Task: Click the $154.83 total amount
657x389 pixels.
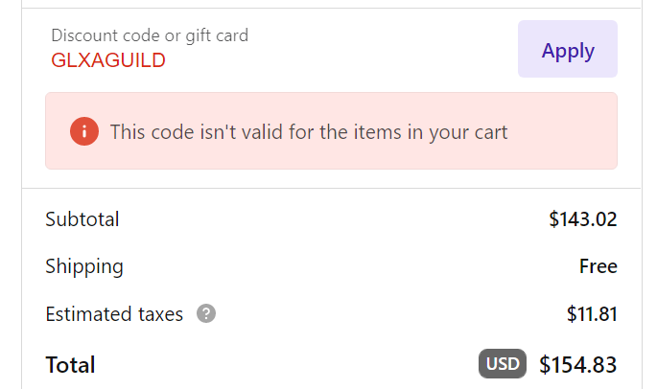Action: (x=577, y=364)
